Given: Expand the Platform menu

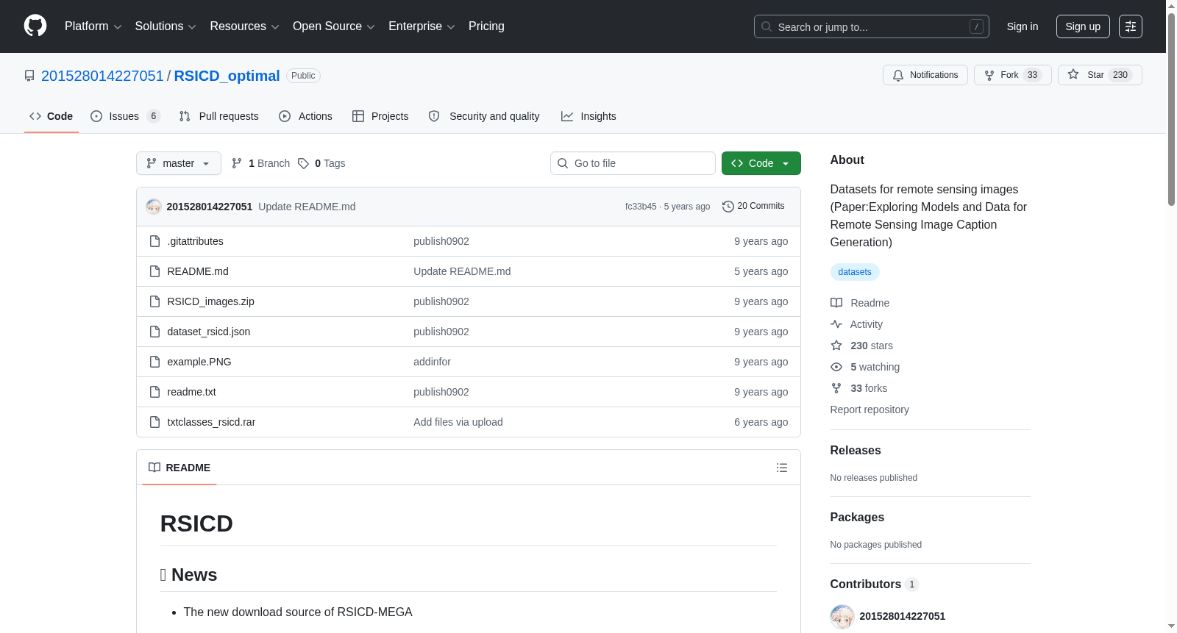Looking at the screenshot, I should click(93, 26).
